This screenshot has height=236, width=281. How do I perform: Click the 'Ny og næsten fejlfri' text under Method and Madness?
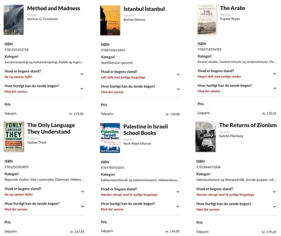(x=18, y=77)
